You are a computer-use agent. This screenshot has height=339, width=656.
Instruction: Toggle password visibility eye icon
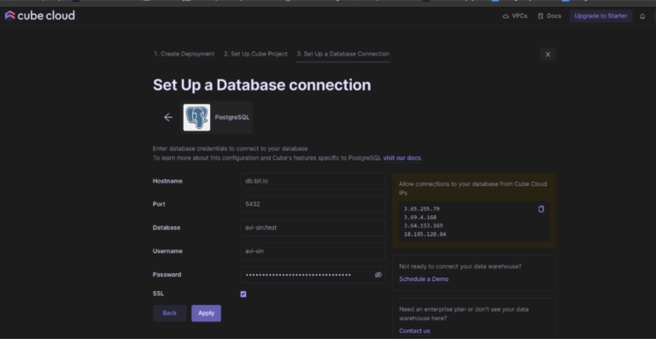click(378, 275)
